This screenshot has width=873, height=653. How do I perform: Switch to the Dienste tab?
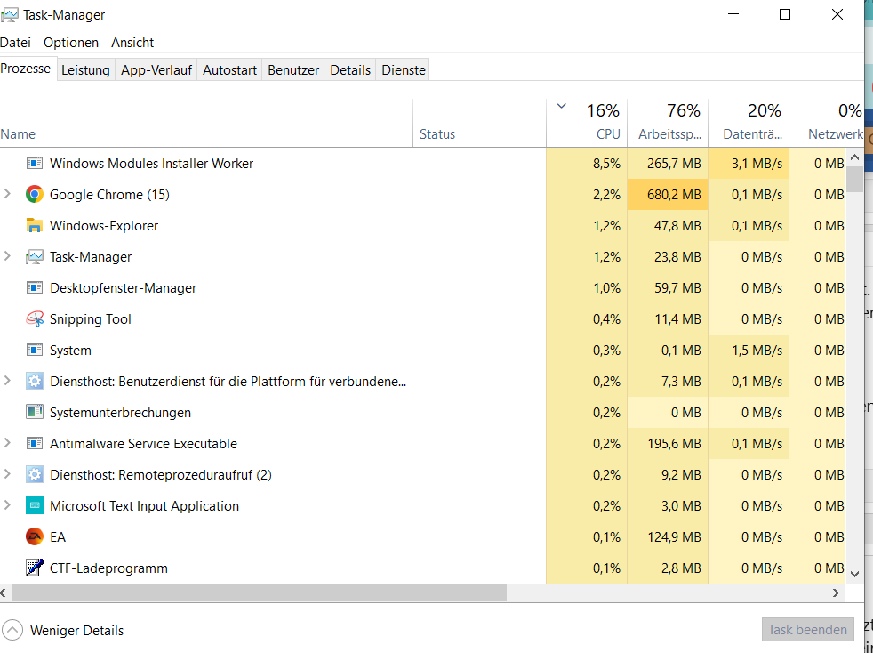tap(404, 70)
